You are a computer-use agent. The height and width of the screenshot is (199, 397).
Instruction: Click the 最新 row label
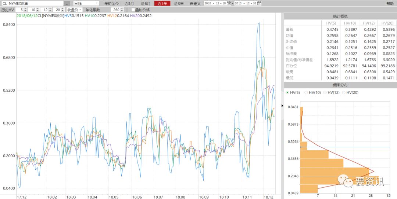pos(289,30)
